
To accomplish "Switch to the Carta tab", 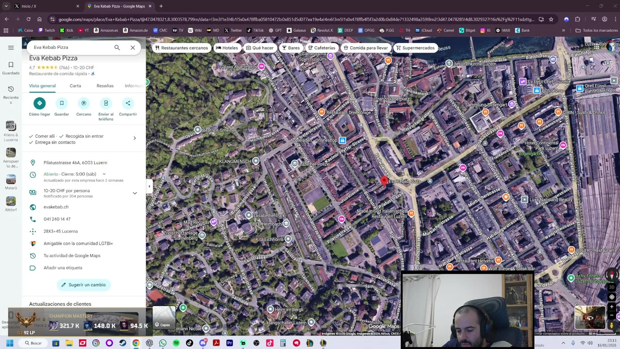I will click(75, 86).
